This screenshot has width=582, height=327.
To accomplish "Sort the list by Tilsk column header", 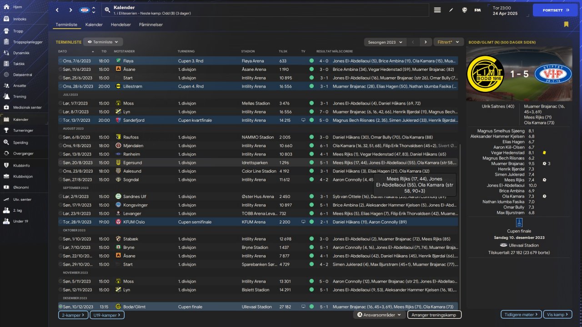I will click(x=283, y=51).
